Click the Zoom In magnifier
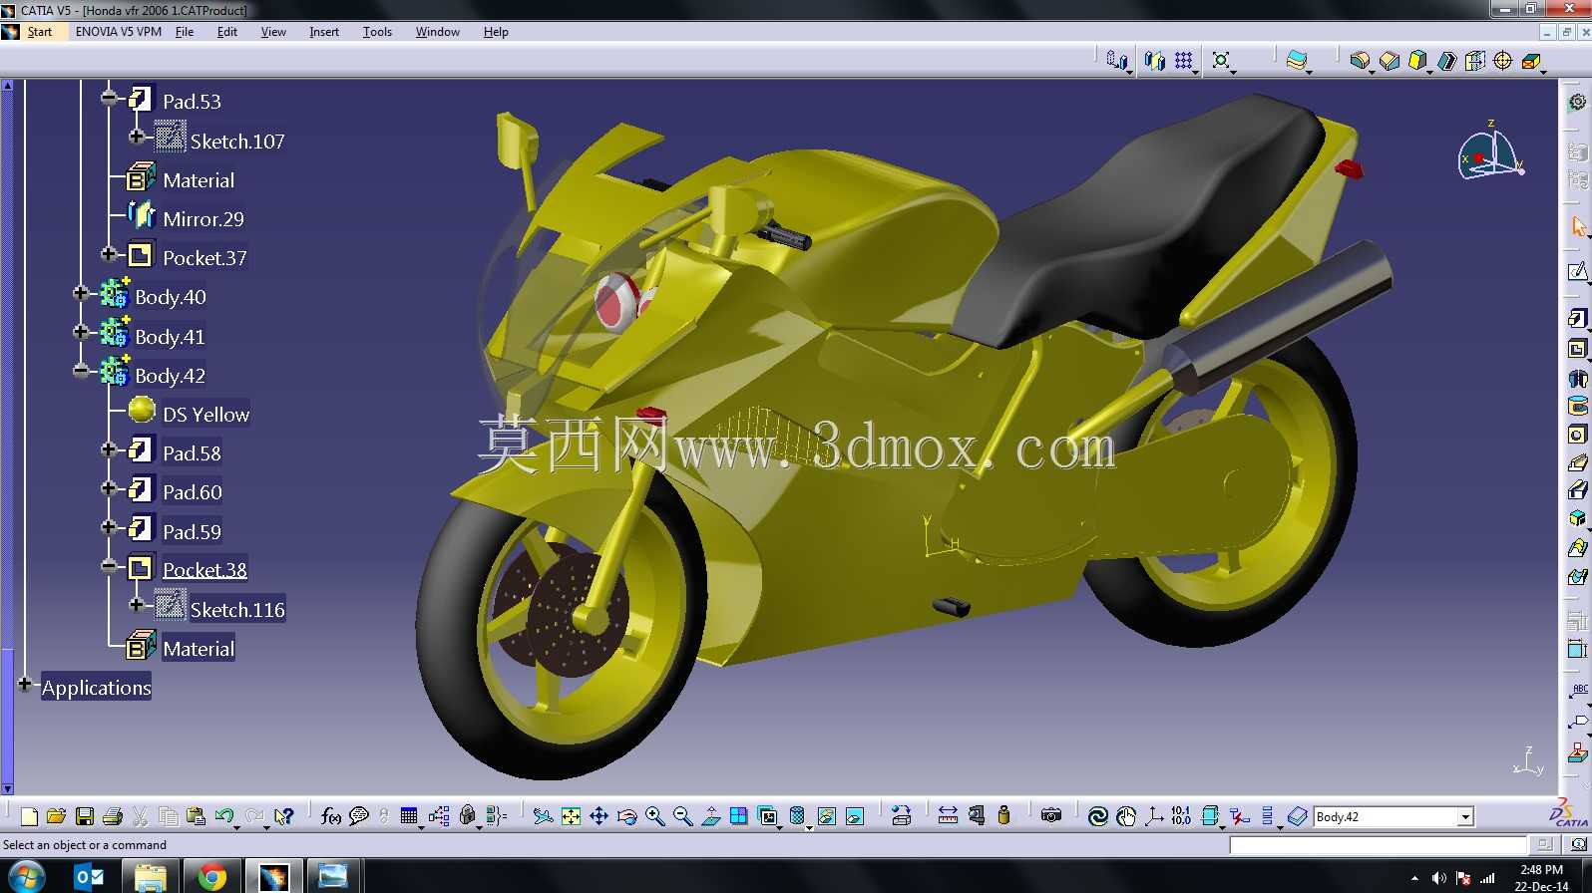Screen dimensions: 1592x893 [655, 816]
